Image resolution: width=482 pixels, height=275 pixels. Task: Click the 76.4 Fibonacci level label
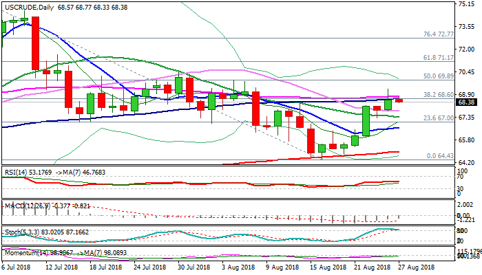pyautogui.click(x=438, y=34)
